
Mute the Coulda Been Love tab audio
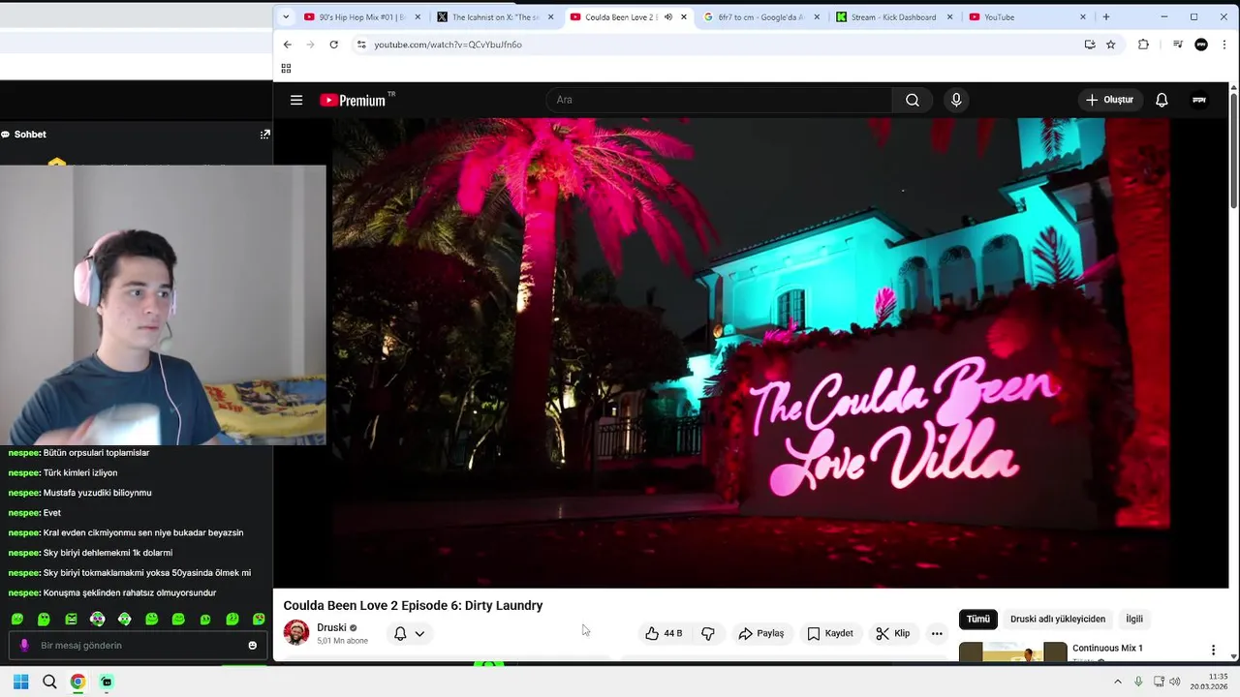click(x=667, y=16)
